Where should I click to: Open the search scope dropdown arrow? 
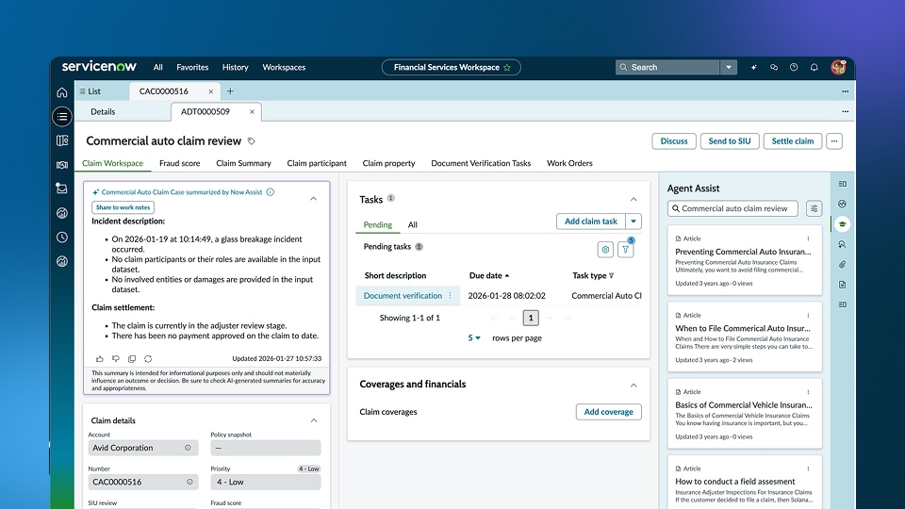729,68
